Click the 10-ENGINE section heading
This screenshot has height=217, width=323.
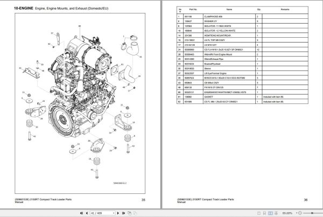(24, 8)
